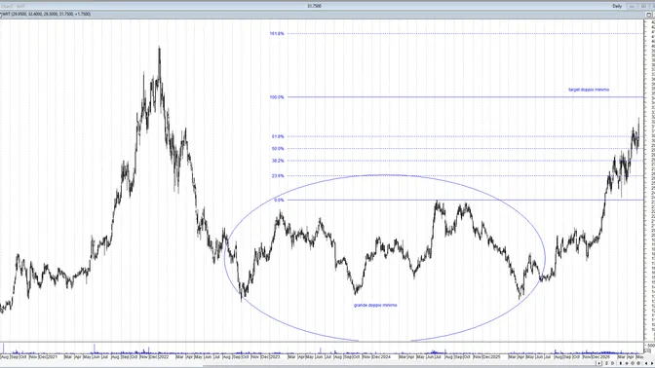This screenshot has height=368, width=655.
Task: Click the 23.6% Fibonacci level label
Action: pyautogui.click(x=278, y=176)
